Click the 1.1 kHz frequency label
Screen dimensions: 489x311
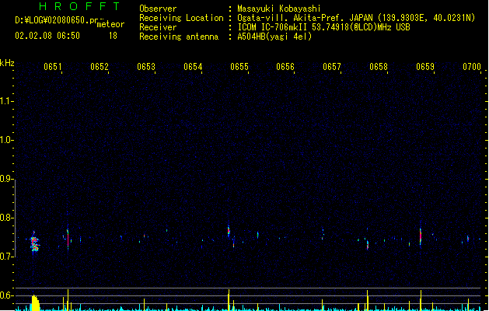coord(6,101)
